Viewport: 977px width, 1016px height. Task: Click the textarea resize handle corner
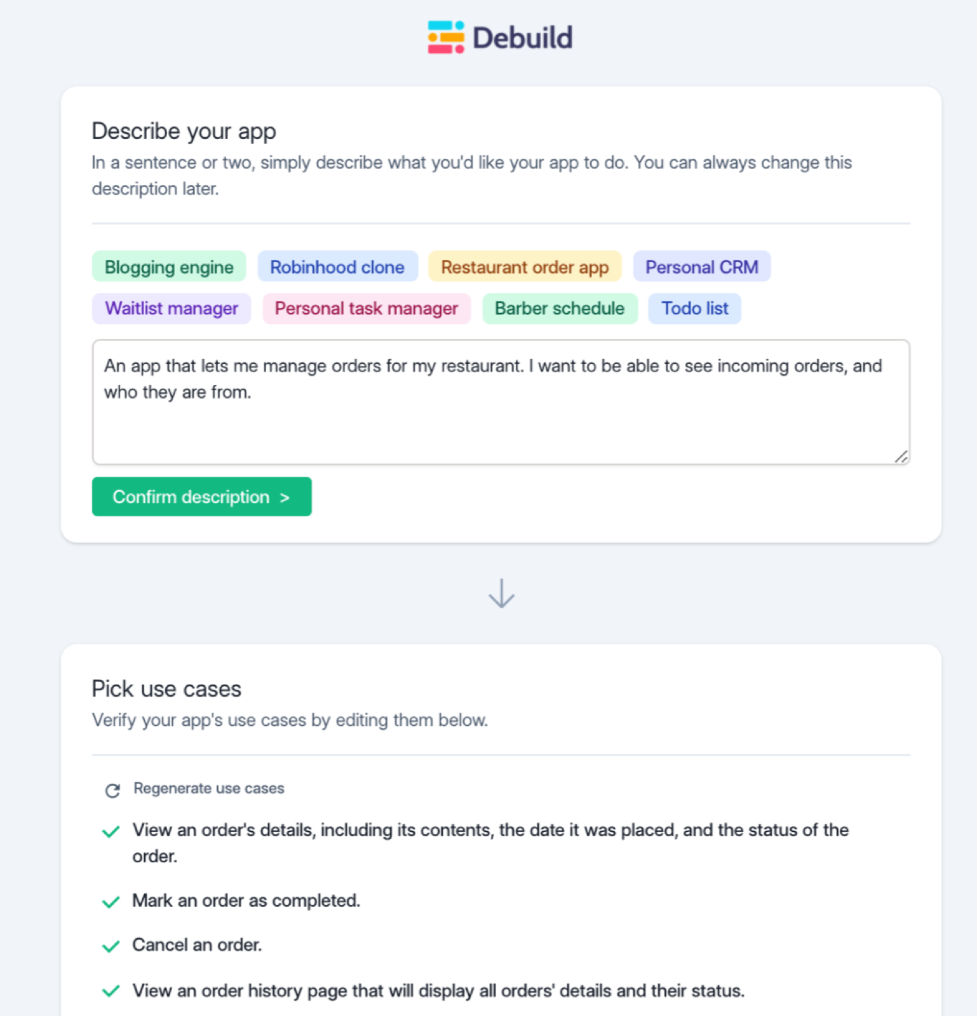(901, 457)
